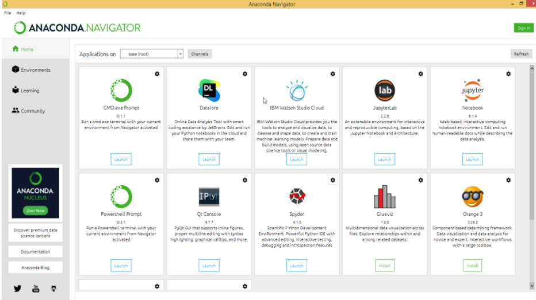Click the CMD.exe Prompt application logo
The width and height of the screenshot is (536, 300).
coord(121,90)
